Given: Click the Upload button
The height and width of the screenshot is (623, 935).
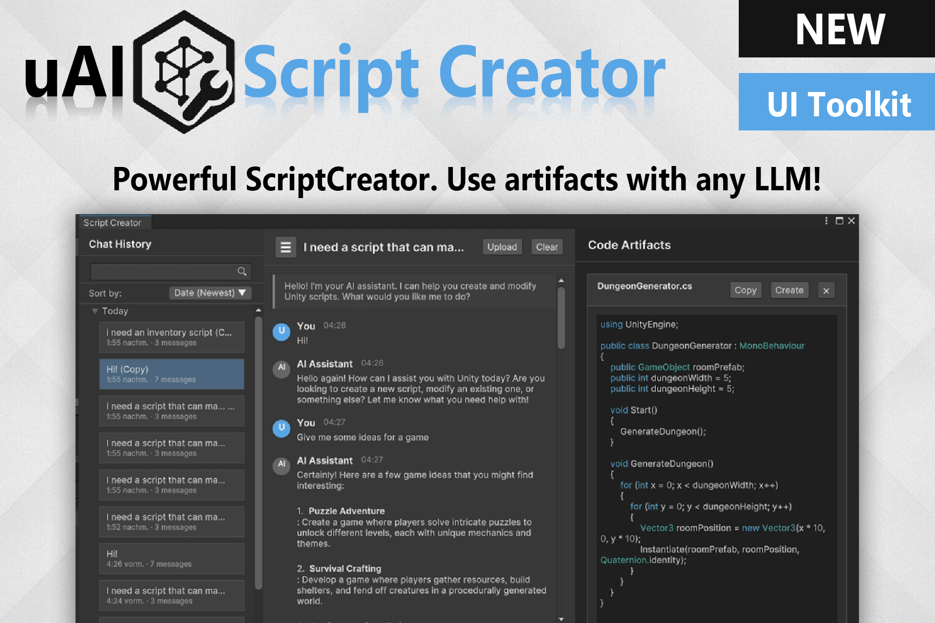Looking at the screenshot, I should click(502, 247).
